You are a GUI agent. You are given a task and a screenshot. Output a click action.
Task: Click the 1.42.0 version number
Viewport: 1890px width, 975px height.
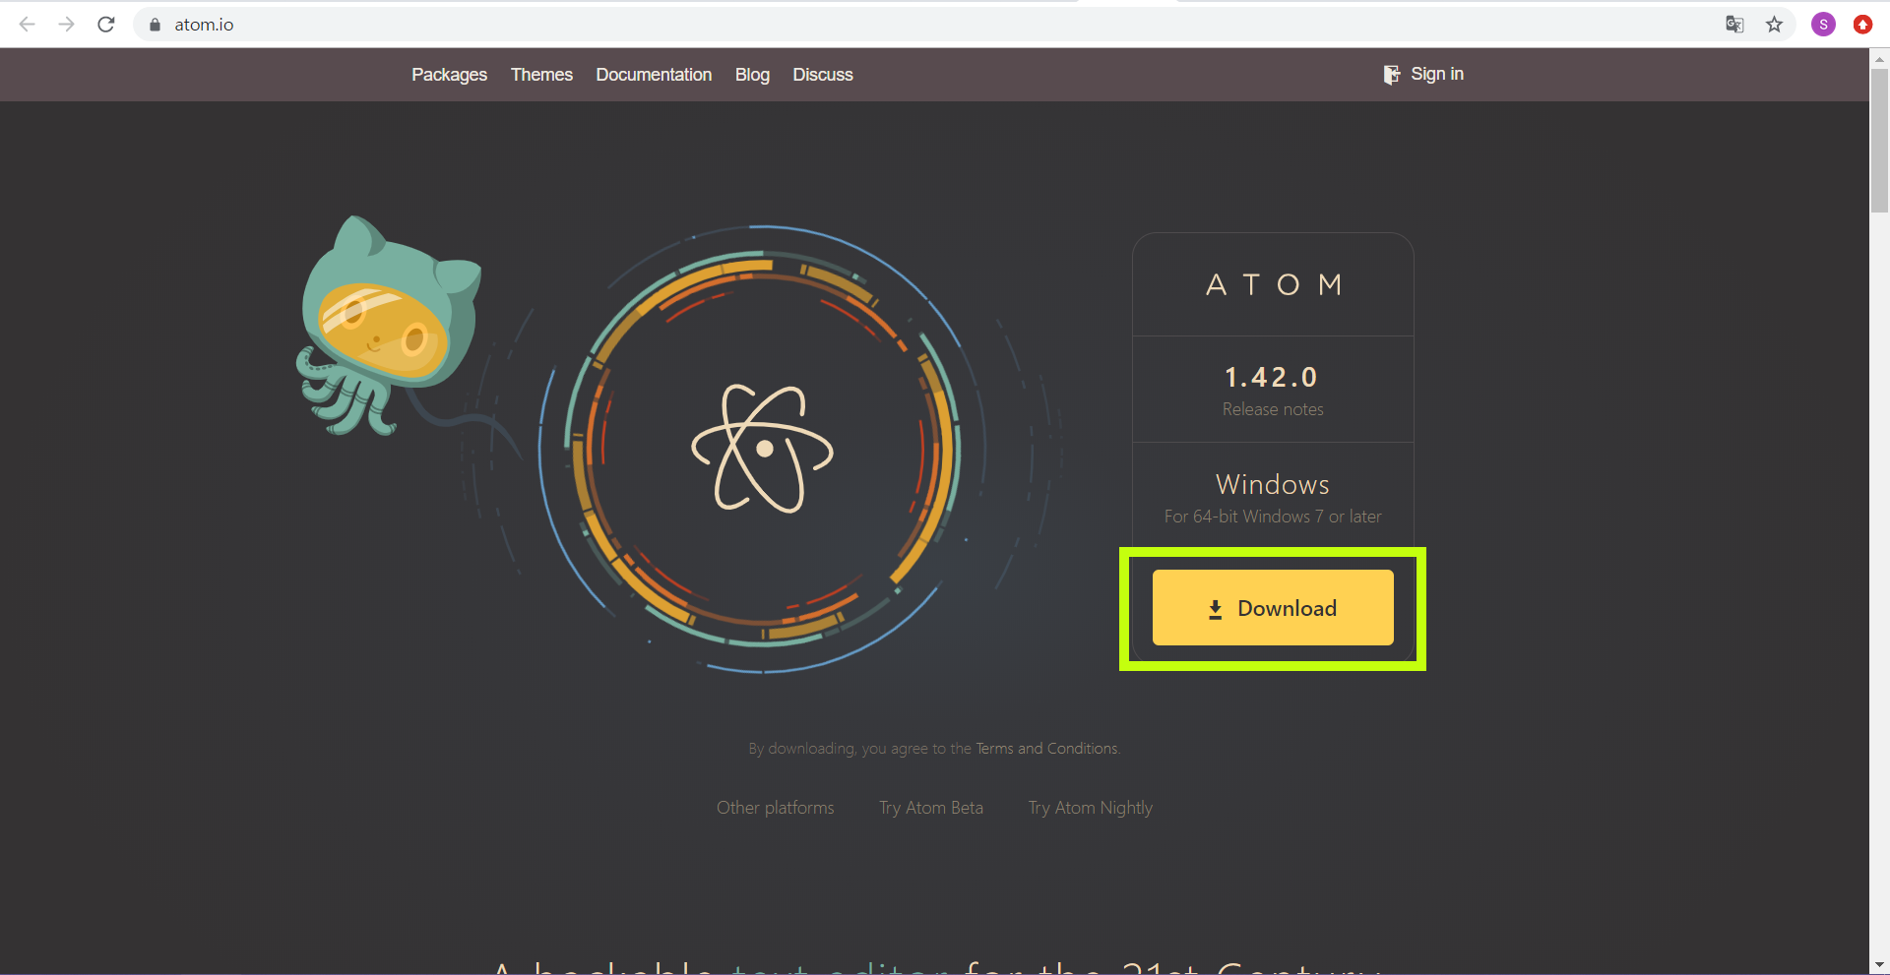(x=1271, y=377)
